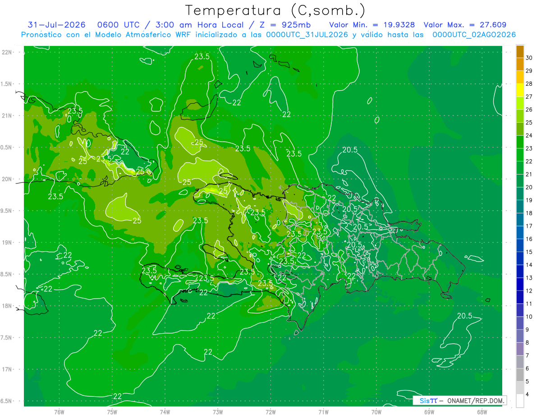Select initialization time '0000UTC_31JUL2026'

click(x=307, y=35)
